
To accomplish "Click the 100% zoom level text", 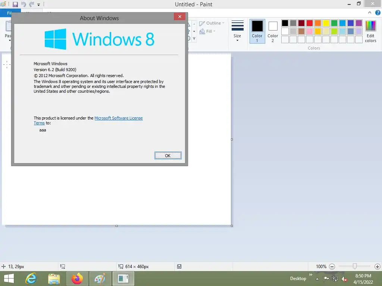I will click(321, 267).
